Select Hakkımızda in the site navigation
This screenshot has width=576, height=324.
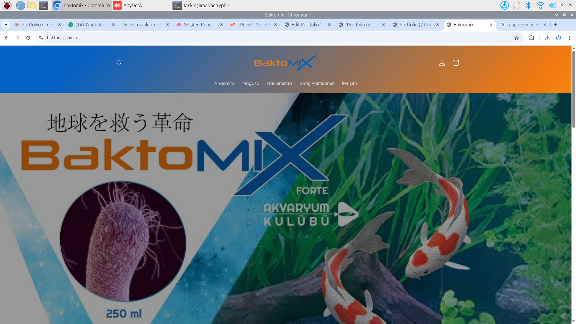[x=279, y=83]
